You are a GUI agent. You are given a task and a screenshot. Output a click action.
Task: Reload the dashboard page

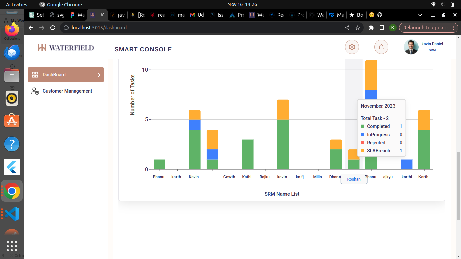pyautogui.click(x=52, y=28)
